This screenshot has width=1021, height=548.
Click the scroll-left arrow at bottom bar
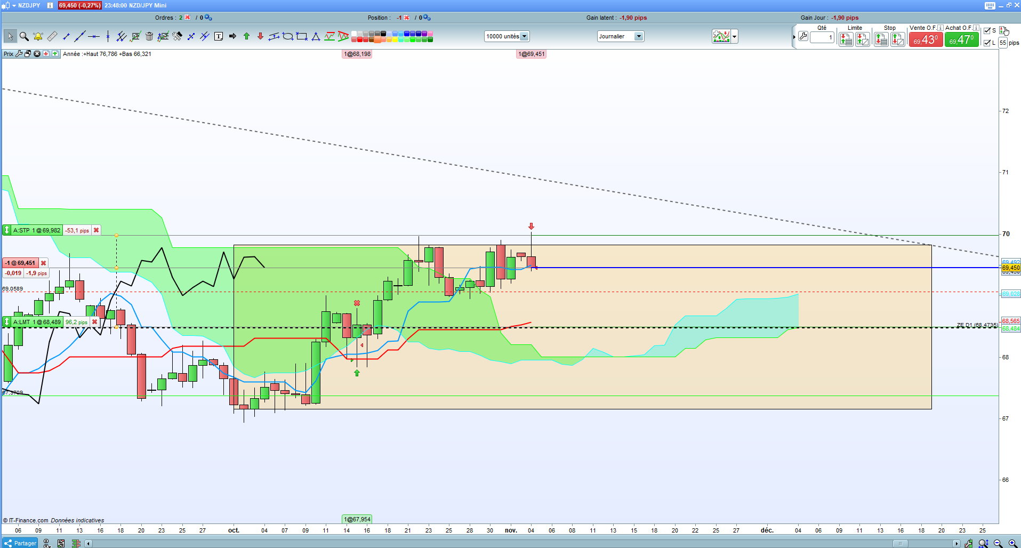[x=89, y=544]
